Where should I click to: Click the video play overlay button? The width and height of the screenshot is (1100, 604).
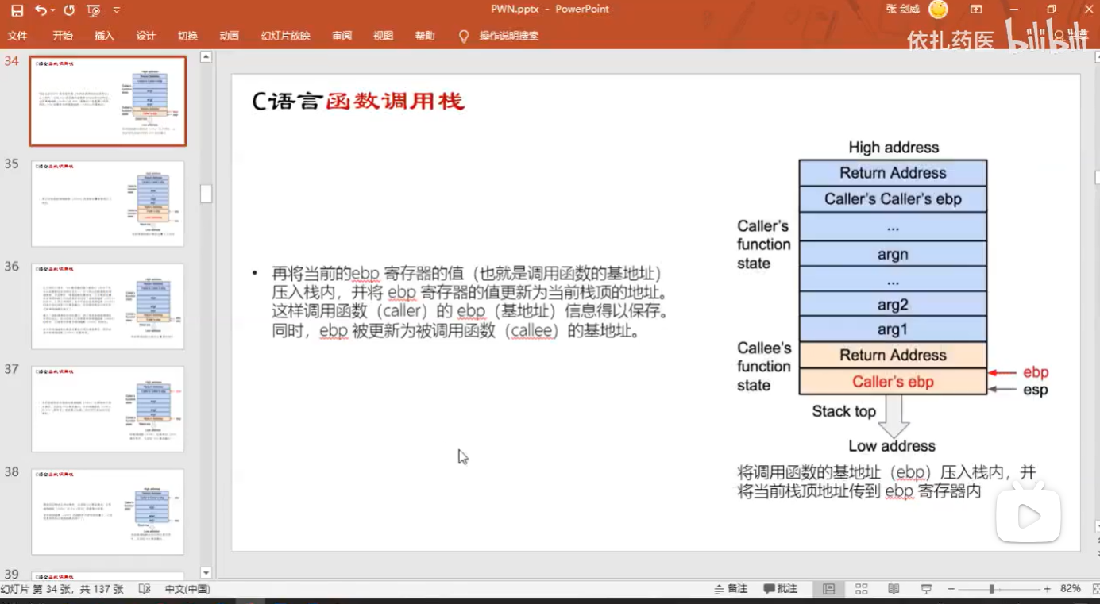[x=1029, y=517]
